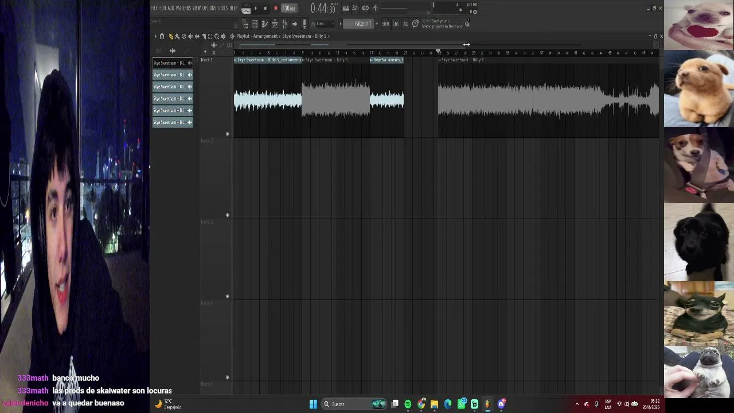Screen dimensions: 734x413
Task: Select the first Skye Sweetnam clip in picker
Action: [x=173, y=63]
